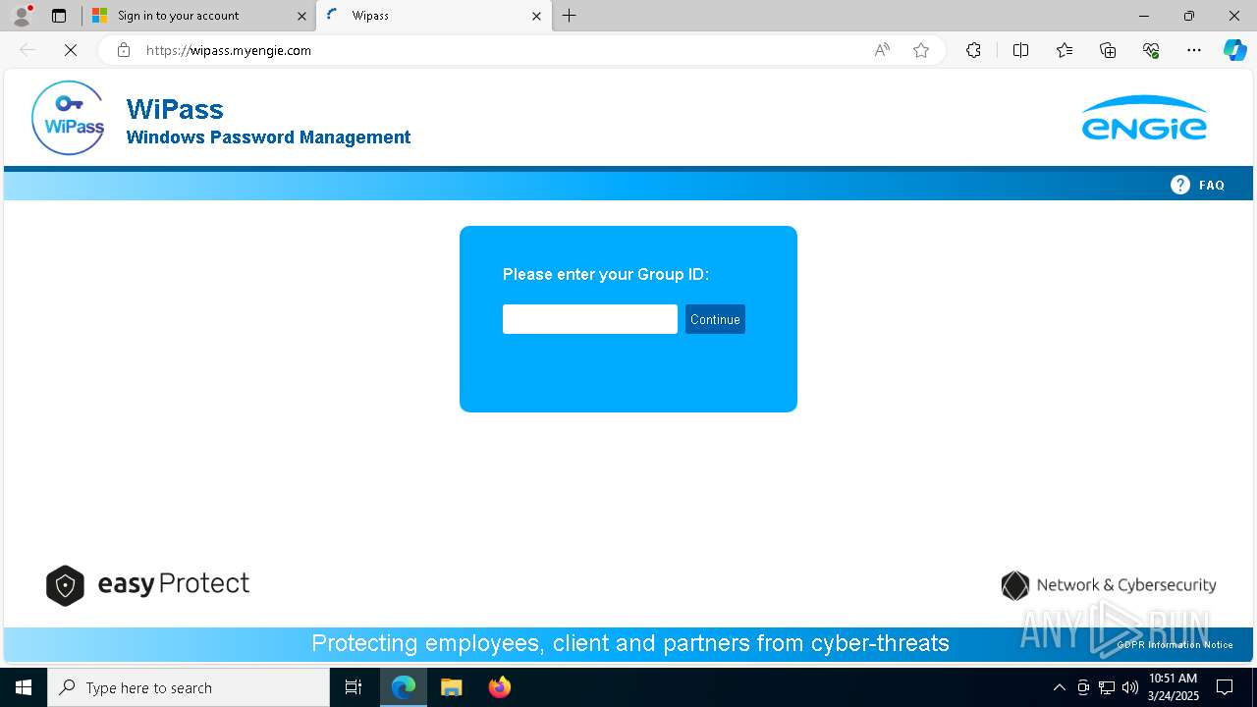
Task: Open network status tray icon
Action: click(x=1107, y=687)
